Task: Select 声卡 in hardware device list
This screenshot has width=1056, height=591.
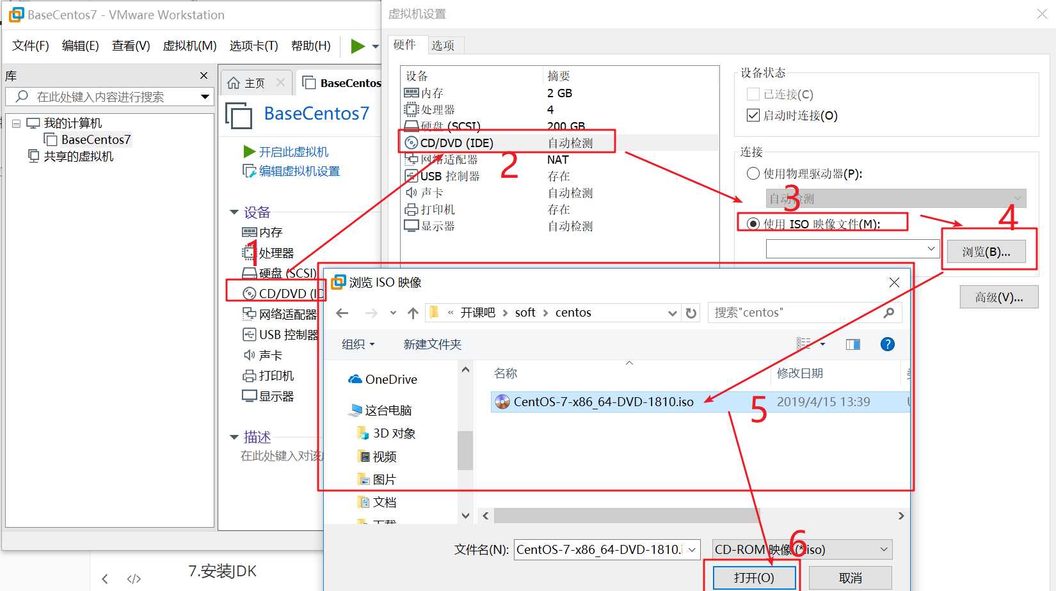Action: click(x=560, y=193)
